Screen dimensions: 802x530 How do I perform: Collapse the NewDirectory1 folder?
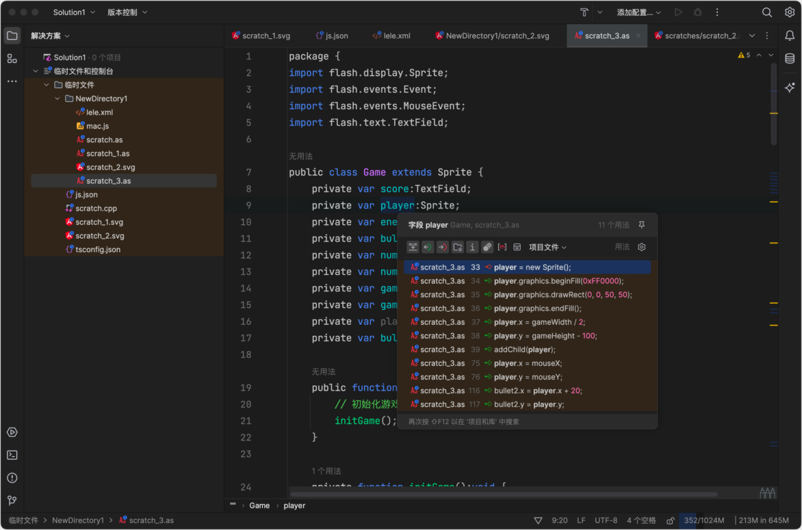(x=57, y=98)
